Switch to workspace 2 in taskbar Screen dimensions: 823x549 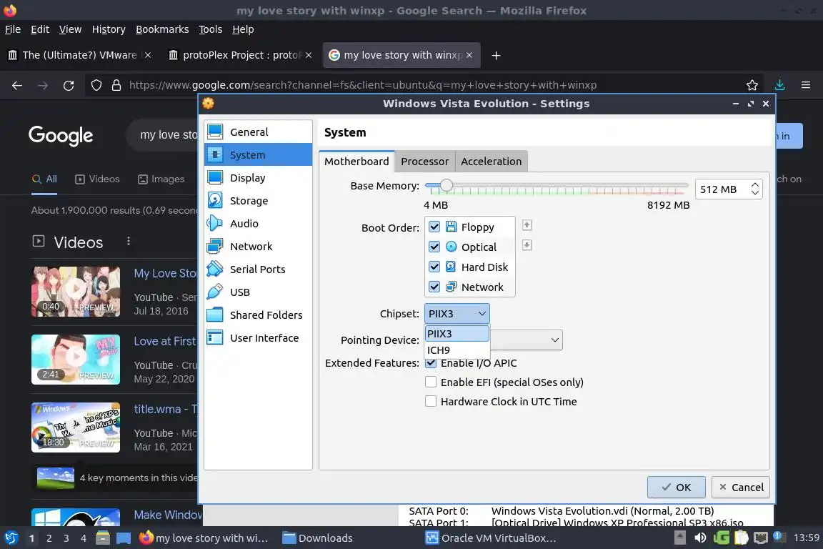49,538
